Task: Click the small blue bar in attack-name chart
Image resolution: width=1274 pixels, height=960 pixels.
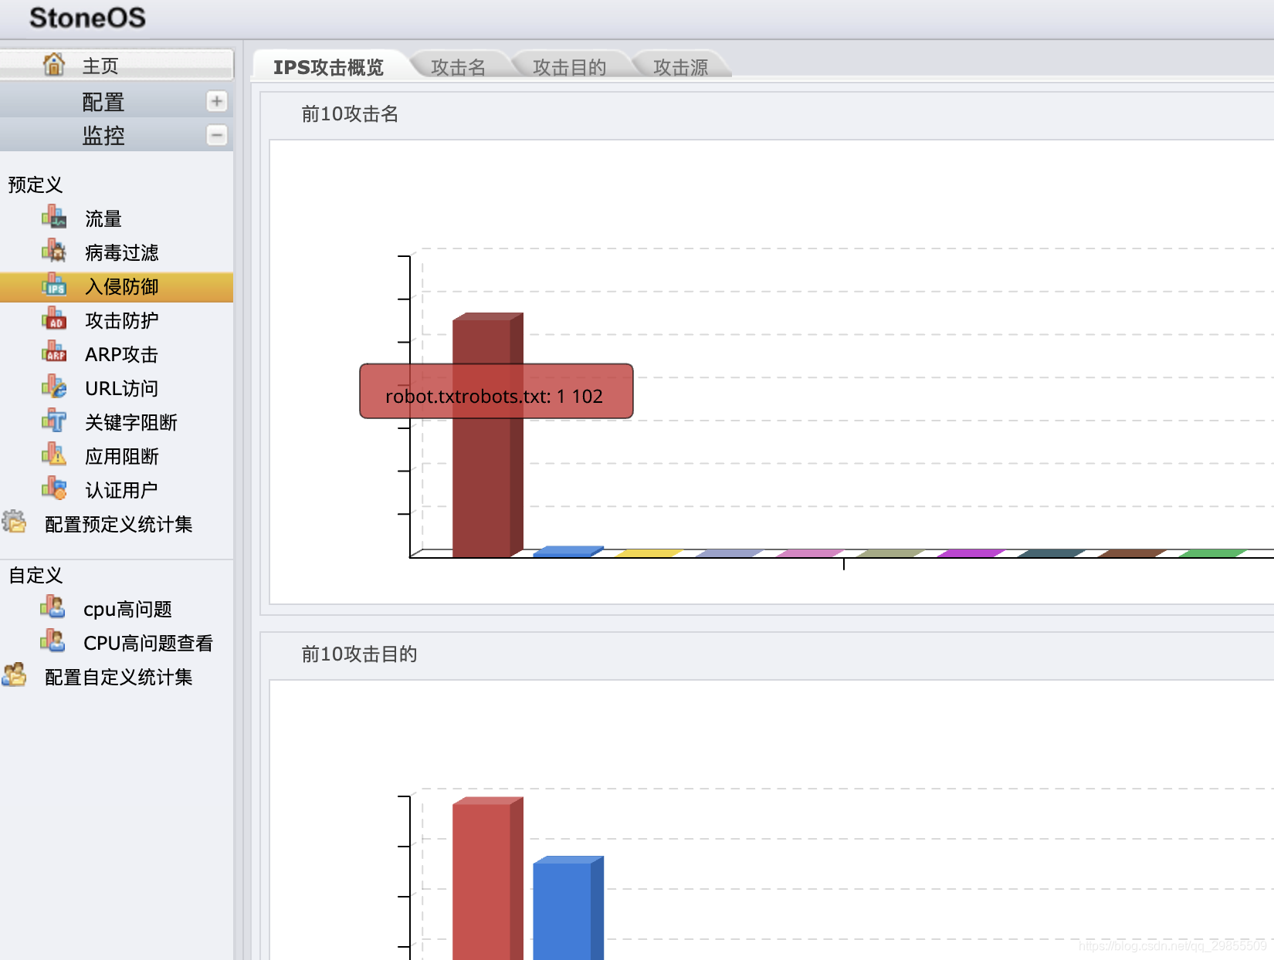Action: [568, 551]
